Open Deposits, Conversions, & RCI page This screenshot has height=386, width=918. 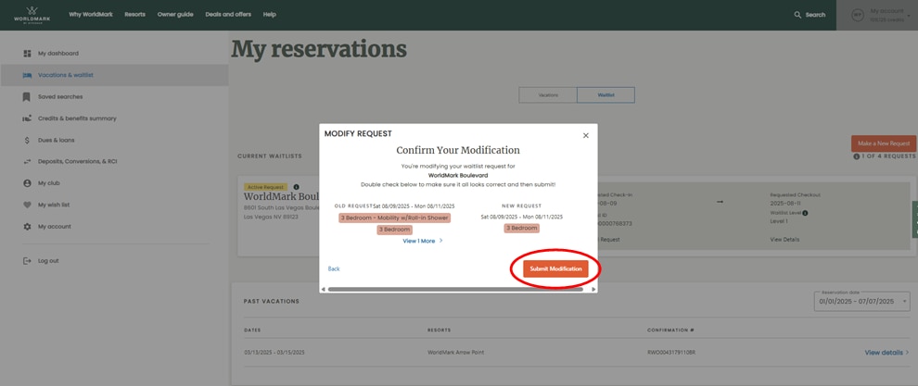[x=78, y=161]
